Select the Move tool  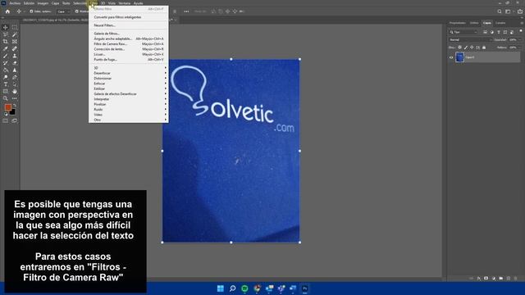coord(6,27)
